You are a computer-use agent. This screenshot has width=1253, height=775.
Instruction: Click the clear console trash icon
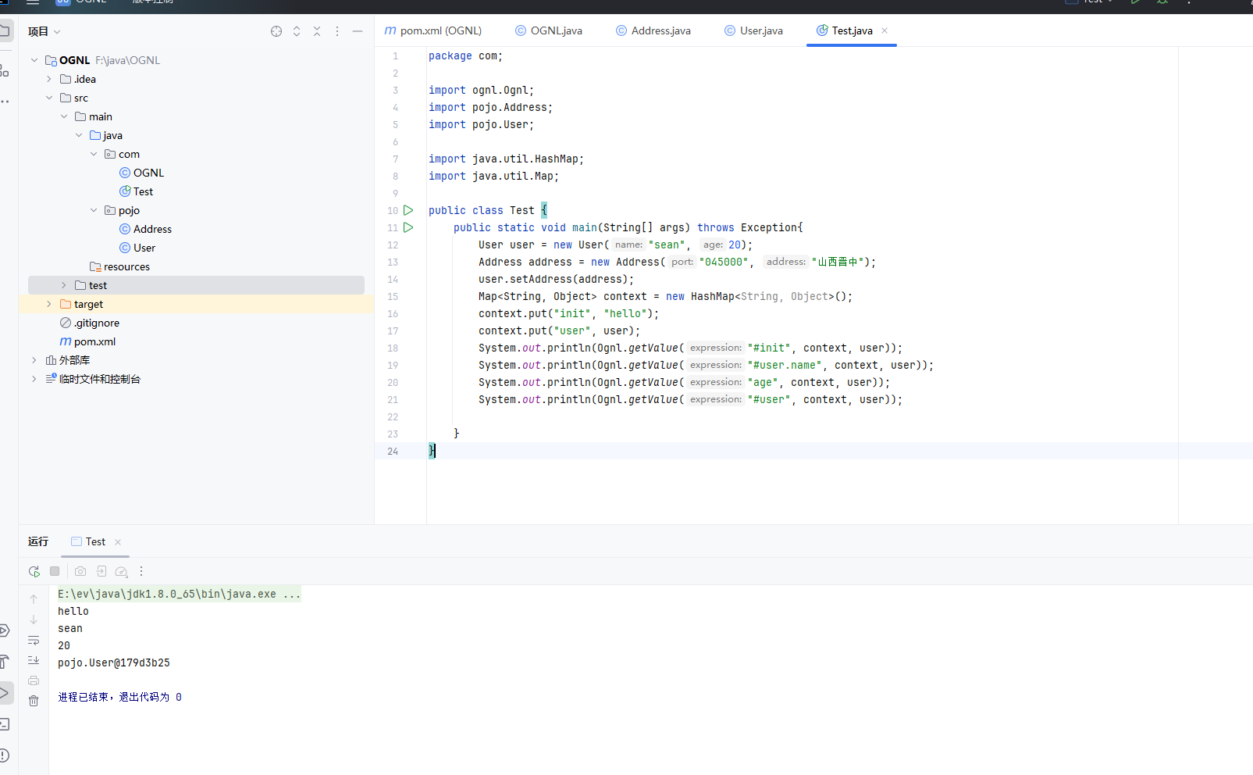pos(34,701)
